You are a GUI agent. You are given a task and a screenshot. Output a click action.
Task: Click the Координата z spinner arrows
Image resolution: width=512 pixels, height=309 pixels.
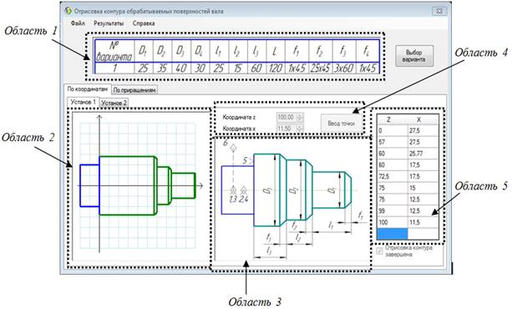point(300,117)
